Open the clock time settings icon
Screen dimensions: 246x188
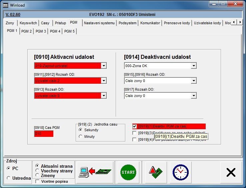(180, 172)
